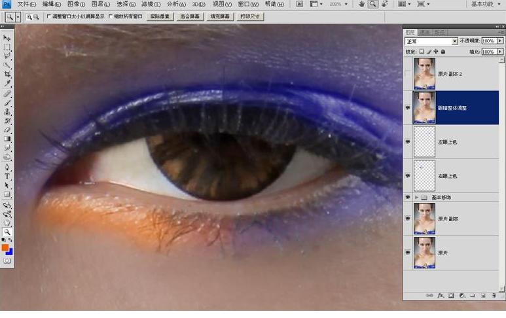Click the Zoom In options bar icon
The height and width of the screenshot is (318, 506).
(29, 17)
